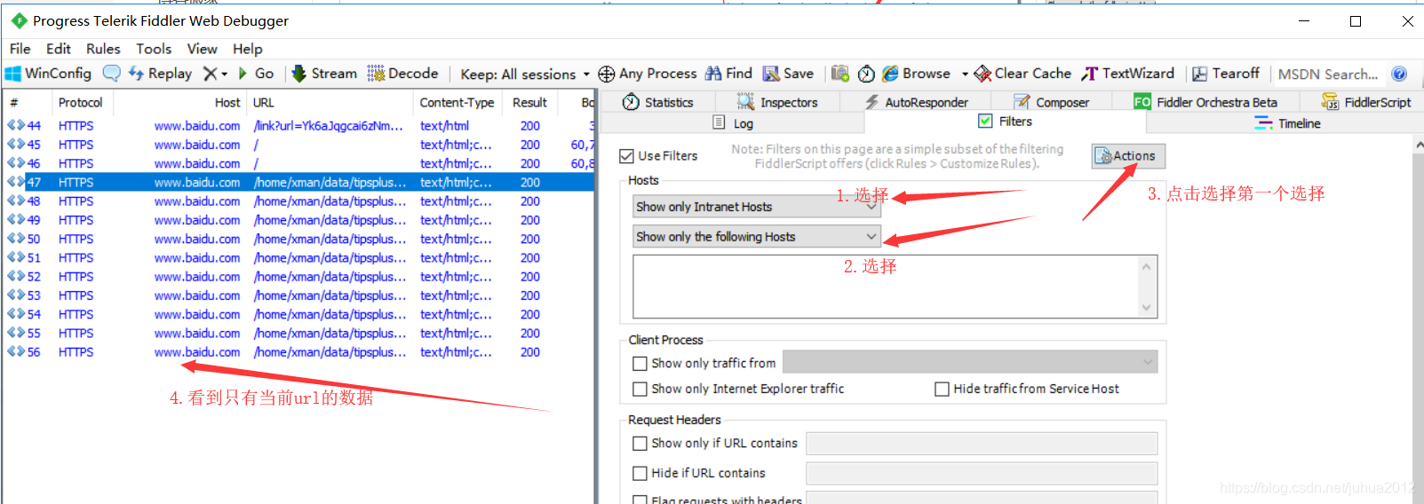
Task: Open the Show only Intranet Hosts dropdown
Action: point(757,207)
